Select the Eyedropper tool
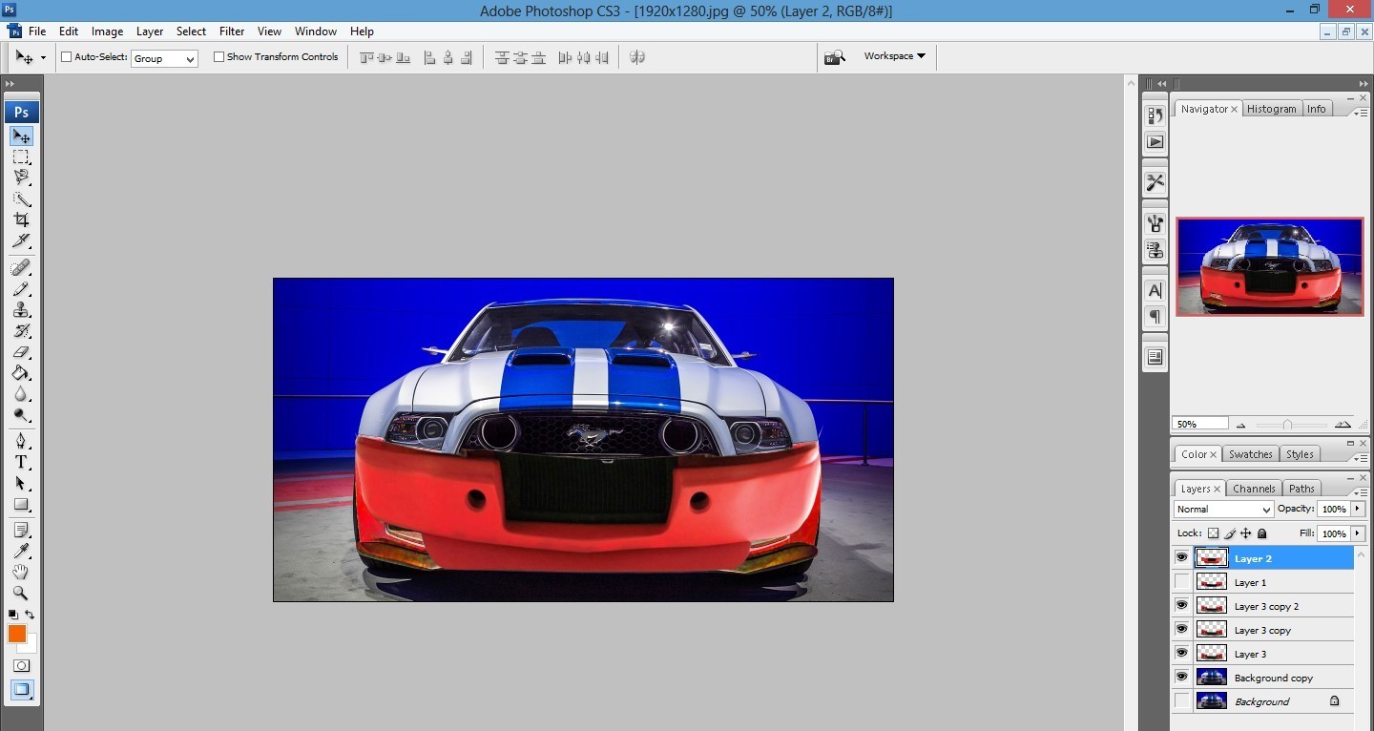Viewport: 1374px width, 731px height. click(x=21, y=551)
